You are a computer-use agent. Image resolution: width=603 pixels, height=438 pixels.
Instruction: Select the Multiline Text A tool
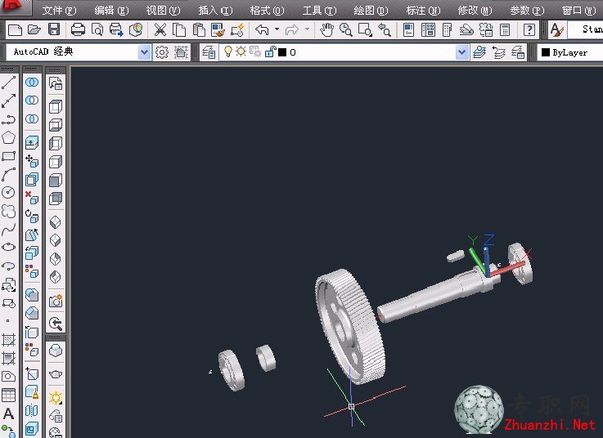pyautogui.click(x=8, y=413)
